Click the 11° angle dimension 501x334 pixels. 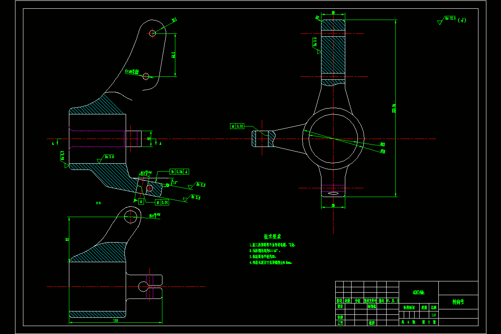[175, 182]
